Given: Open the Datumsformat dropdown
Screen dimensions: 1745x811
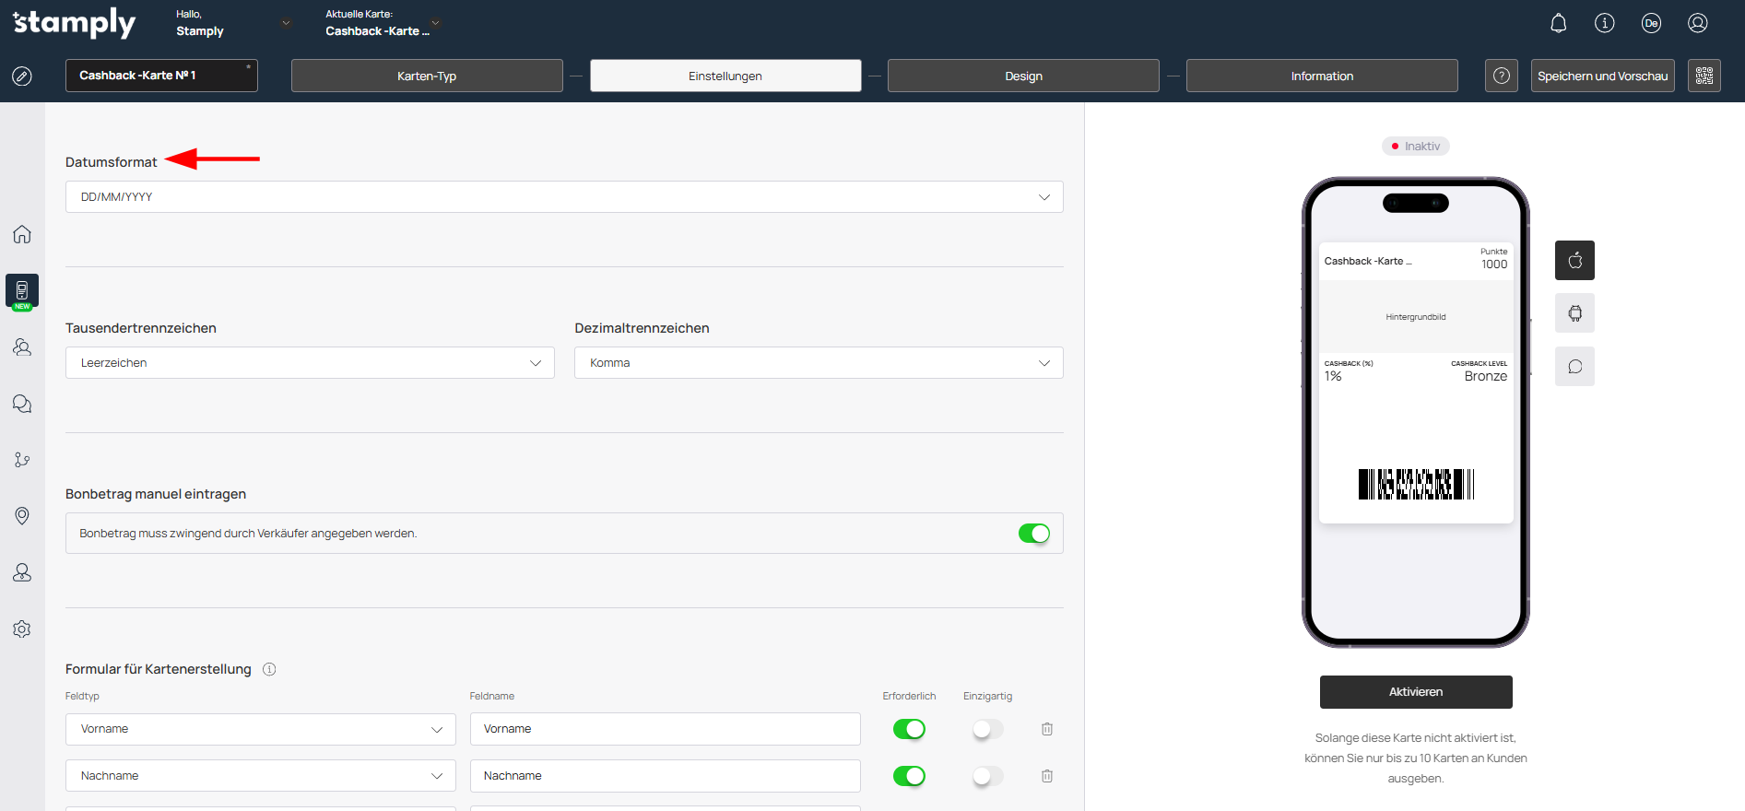Looking at the screenshot, I should click(x=563, y=197).
